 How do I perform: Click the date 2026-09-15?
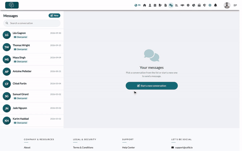click(56, 45)
